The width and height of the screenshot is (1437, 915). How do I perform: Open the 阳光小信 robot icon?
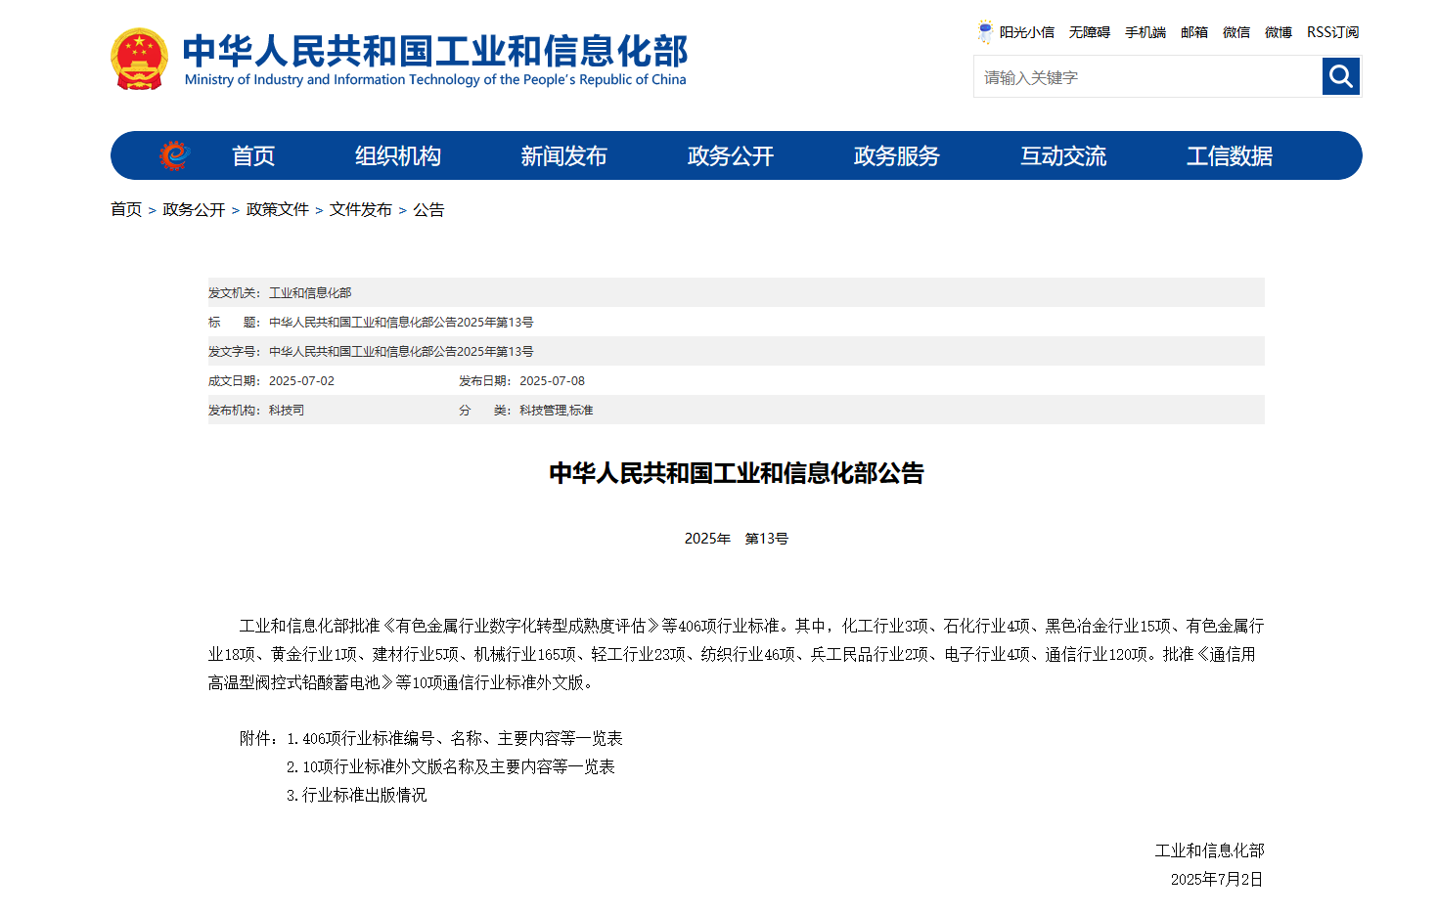pos(985,32)
